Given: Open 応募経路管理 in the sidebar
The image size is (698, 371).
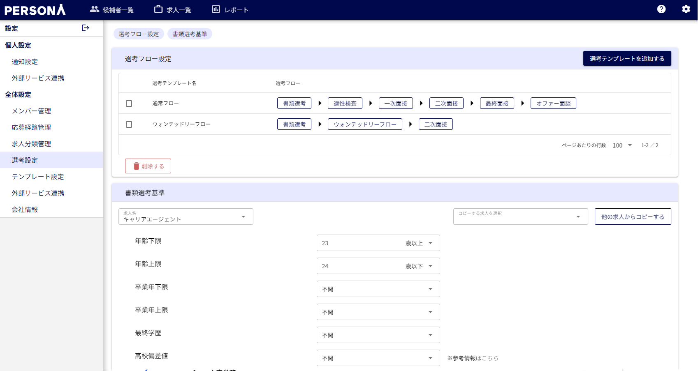Looking at the screenshot, I should (51, 127).
